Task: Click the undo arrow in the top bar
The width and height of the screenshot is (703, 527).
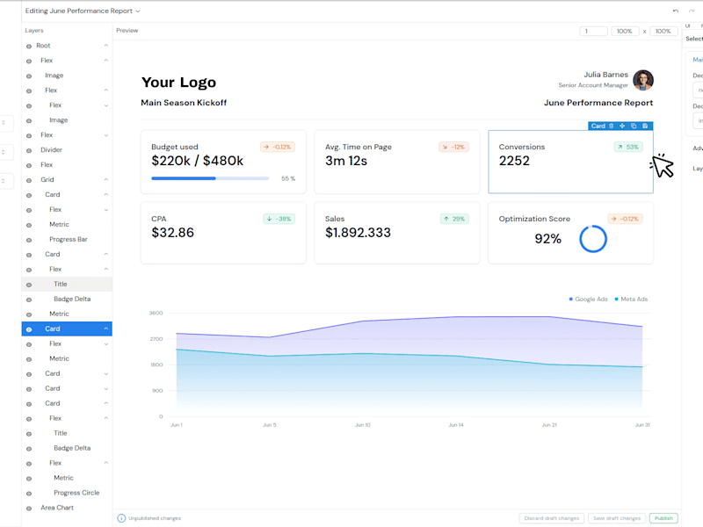Action: [676, 11]
